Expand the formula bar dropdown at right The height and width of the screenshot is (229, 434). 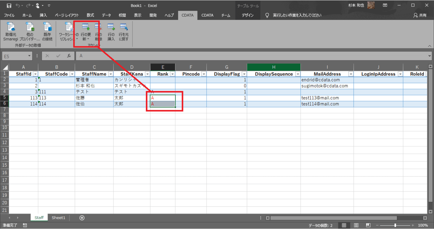click(x=430, y=56)
